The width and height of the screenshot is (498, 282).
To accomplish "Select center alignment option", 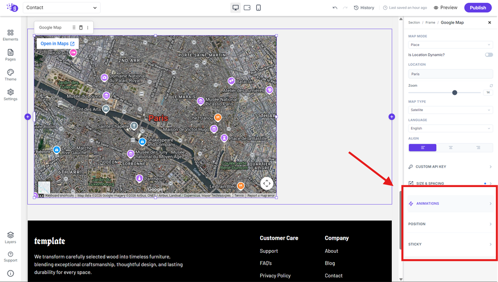I will 450,148.
